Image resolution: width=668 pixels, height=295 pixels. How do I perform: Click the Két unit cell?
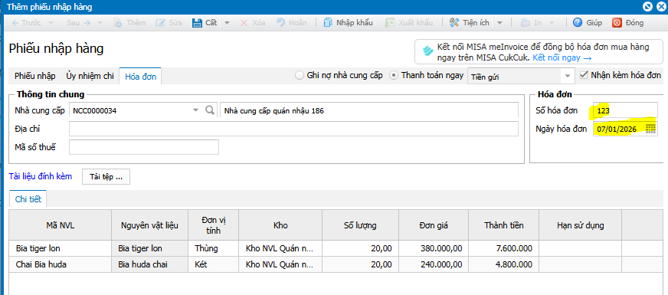213,264
